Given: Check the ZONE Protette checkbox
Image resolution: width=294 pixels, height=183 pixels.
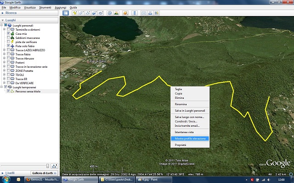Looking at the screenshot, I should tap(8, 70).
